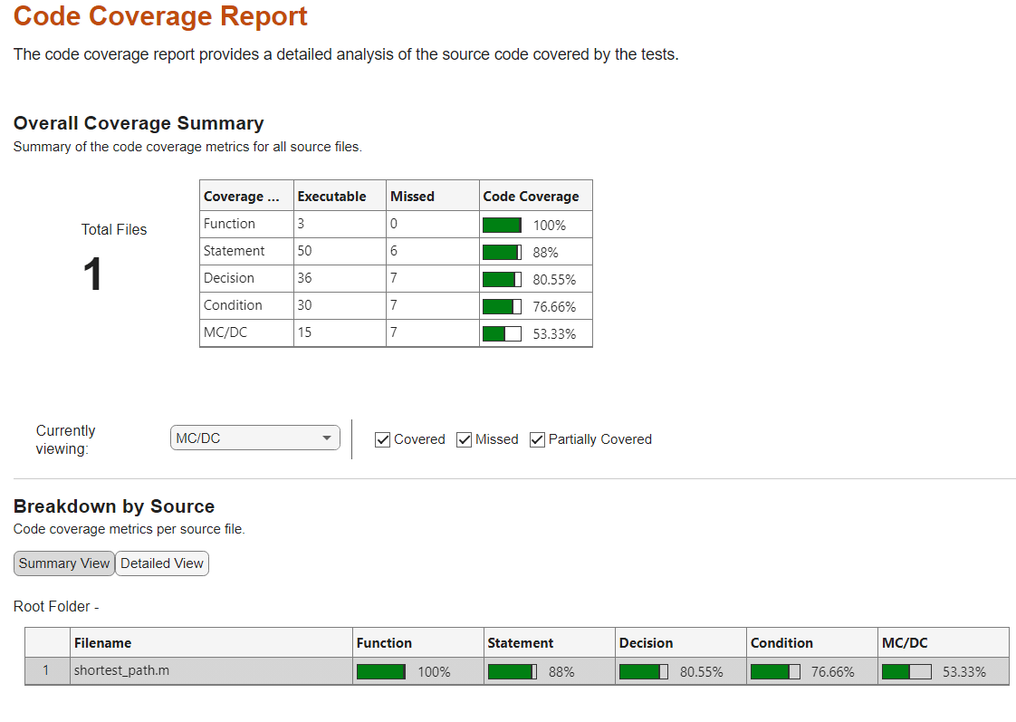Click the MC/DC 53.33% bar in summary table
Image resolution: width=1016 pixels, height=722 pixels.
point(502,334)
